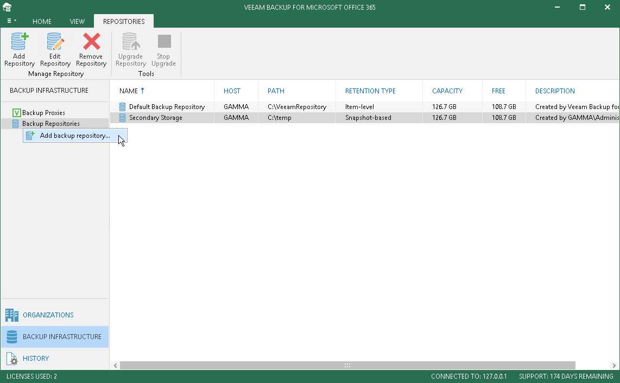This screenshot has width=620, height=383.
Task: Click Created by Veeam Backup description cell
Action: 577,107
